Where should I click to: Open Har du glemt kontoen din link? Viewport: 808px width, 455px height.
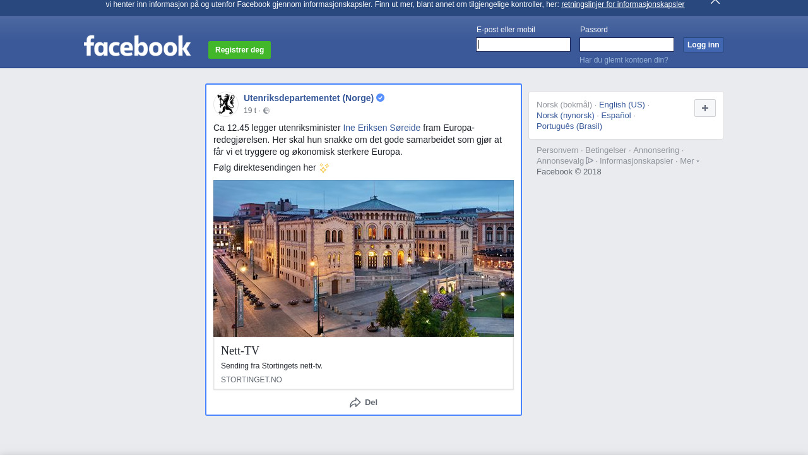point(624,60)
